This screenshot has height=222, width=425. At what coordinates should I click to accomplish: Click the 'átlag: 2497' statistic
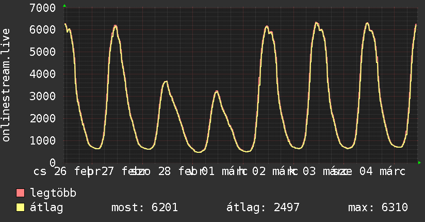coord(263,208)
